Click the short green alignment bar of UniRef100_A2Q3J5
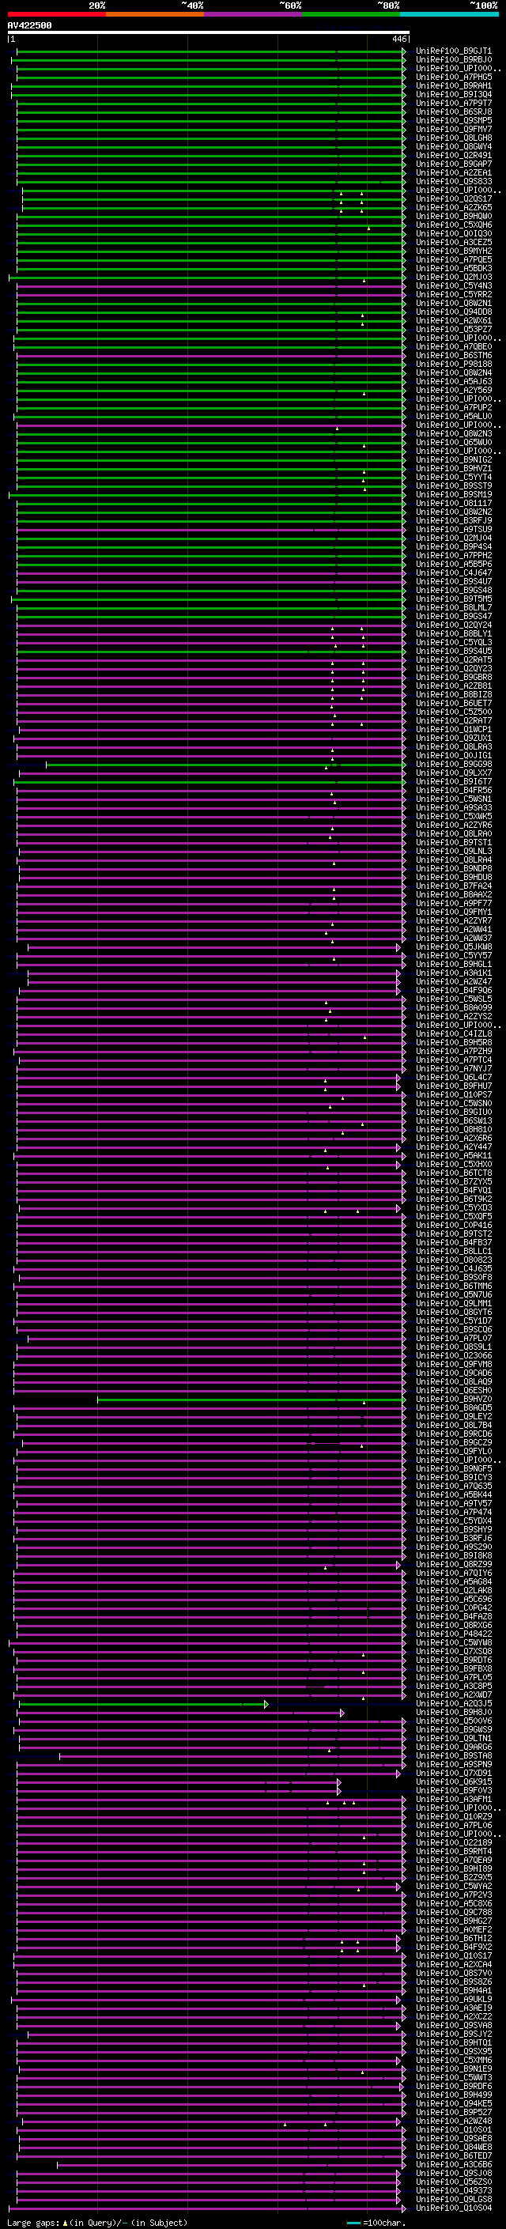Viewport: 506px width, 2229px height. (144, 1704)
